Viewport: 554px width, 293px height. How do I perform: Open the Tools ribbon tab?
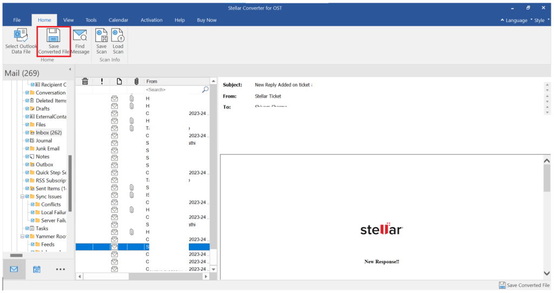(91, 20)
